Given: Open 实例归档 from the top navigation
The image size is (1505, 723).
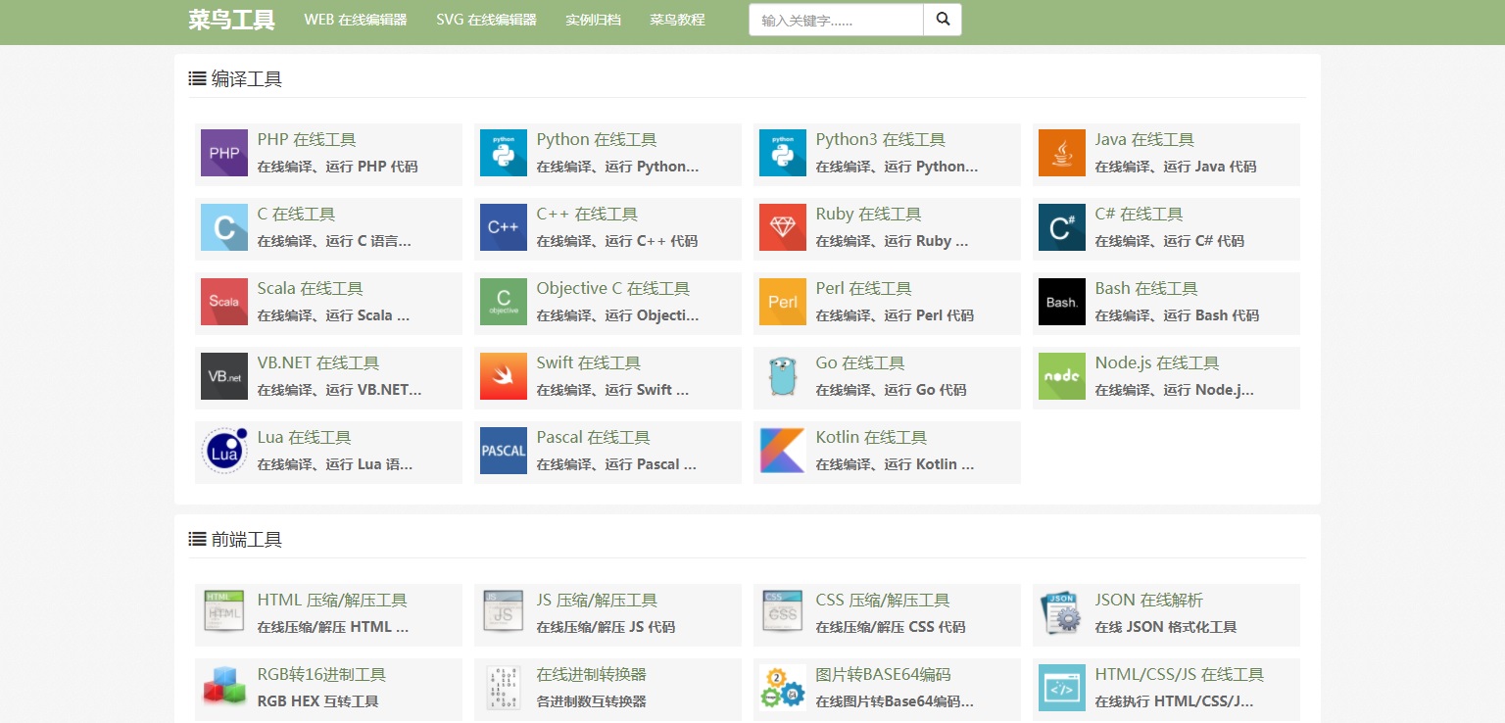Looking at the screenshot, I should point(593,20).
